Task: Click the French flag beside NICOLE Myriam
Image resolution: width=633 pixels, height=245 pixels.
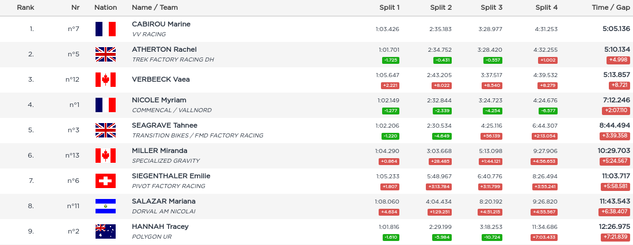Action: 105,105
